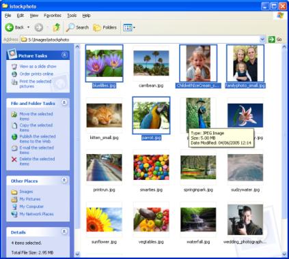The height and width of the screenshot is (259, 289).
Task: Click the file list scrollbar down arrow
Action: point(284,254)
